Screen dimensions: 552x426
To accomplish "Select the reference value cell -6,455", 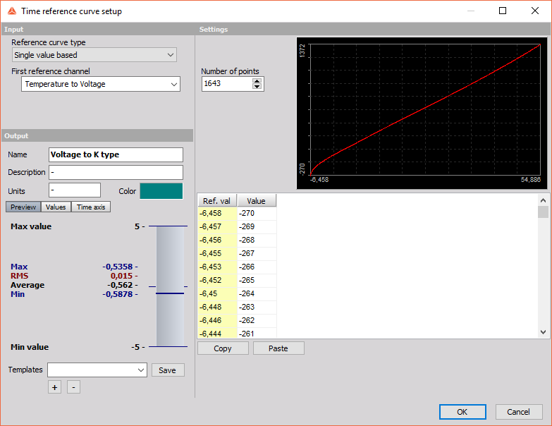I will (x=218, y=253).
